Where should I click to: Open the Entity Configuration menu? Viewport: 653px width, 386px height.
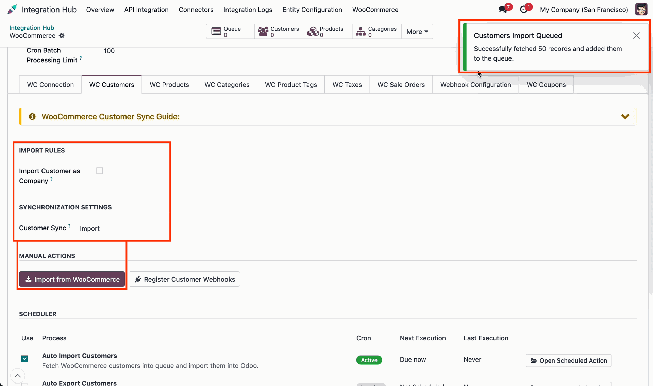(312, 10)
